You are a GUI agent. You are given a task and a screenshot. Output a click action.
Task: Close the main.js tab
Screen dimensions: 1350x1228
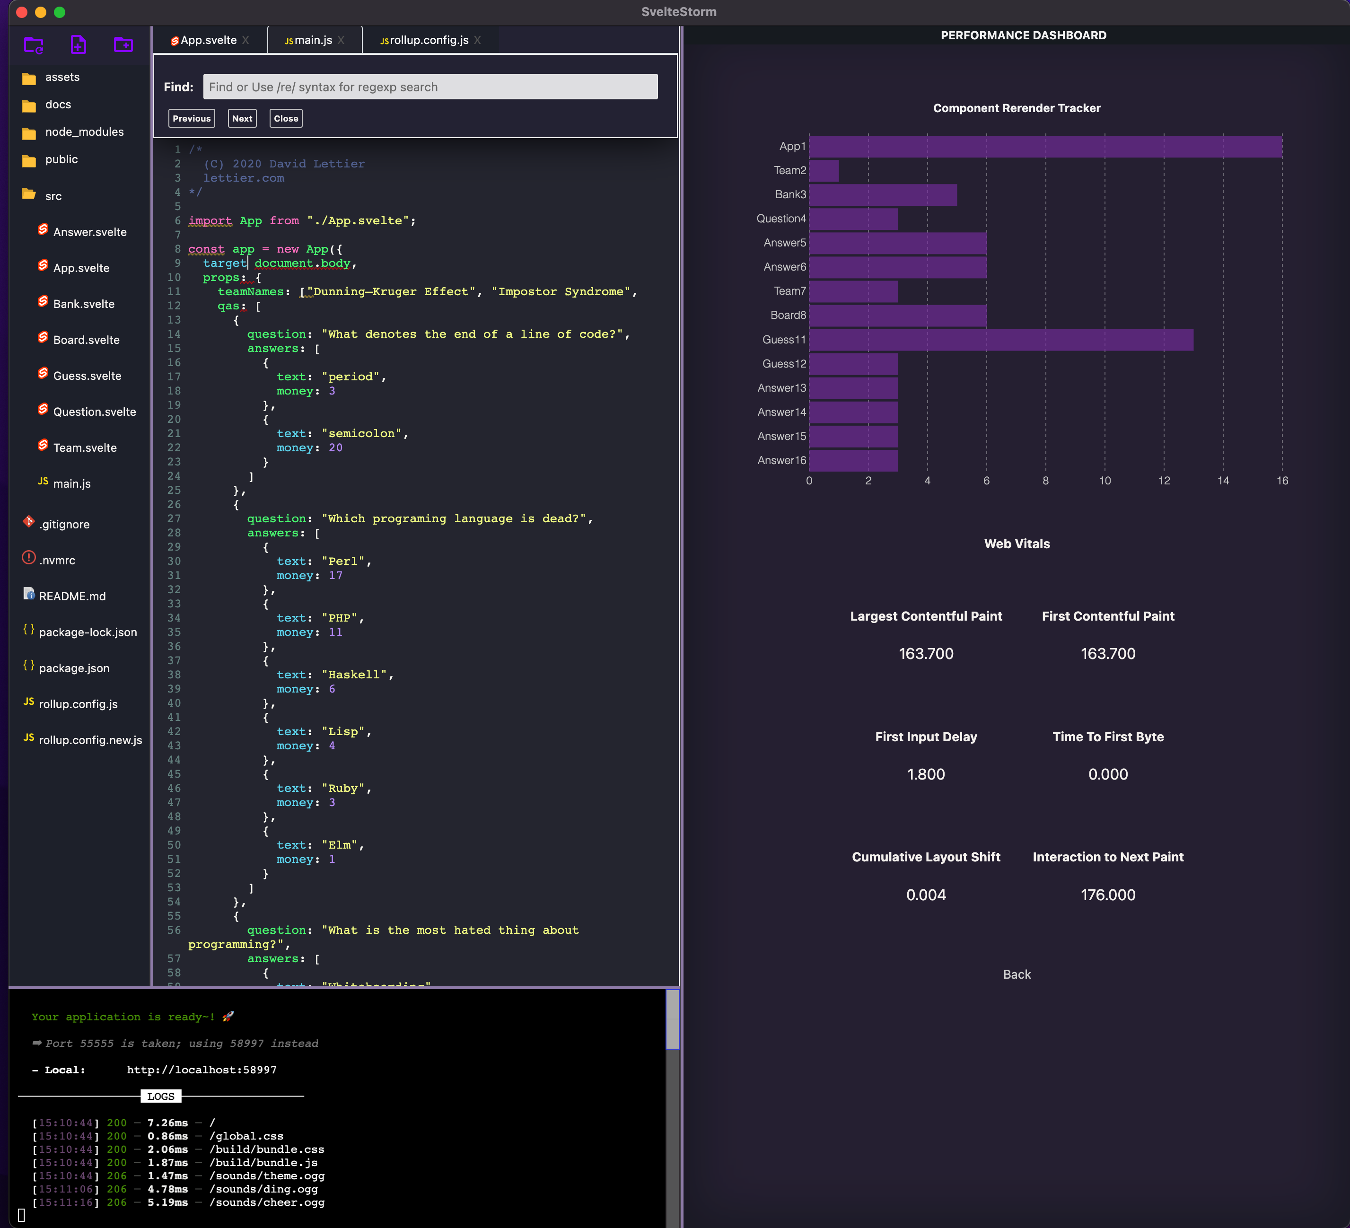[341, 40]
